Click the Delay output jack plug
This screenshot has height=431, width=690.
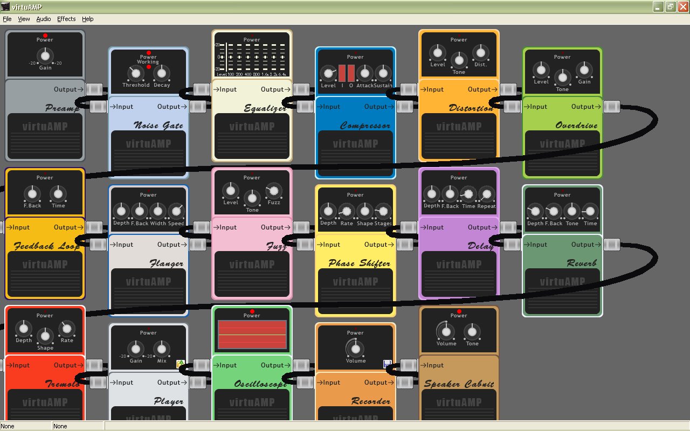pyautogui.click(x=508, y=227)
